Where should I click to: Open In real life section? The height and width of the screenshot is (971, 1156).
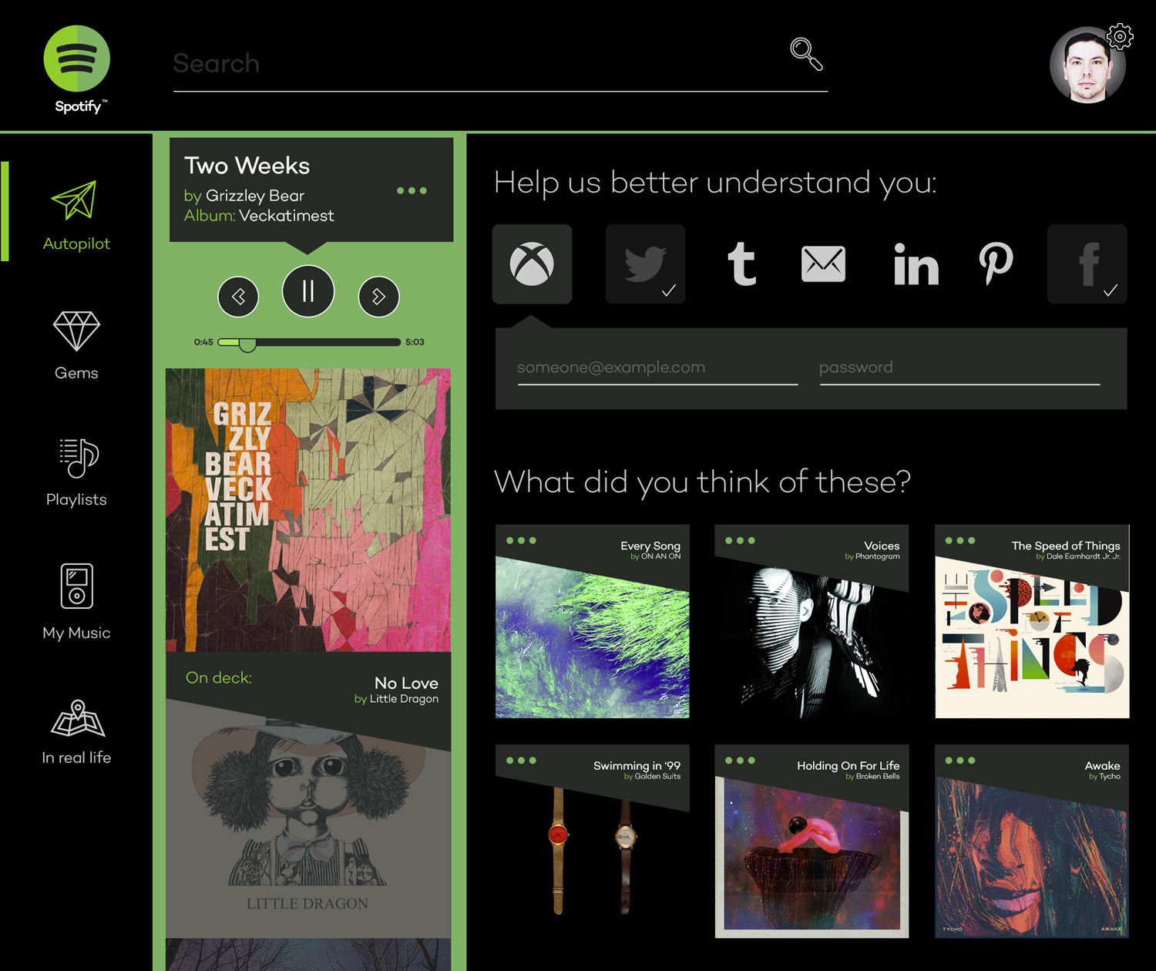click(x=76, y=733)
